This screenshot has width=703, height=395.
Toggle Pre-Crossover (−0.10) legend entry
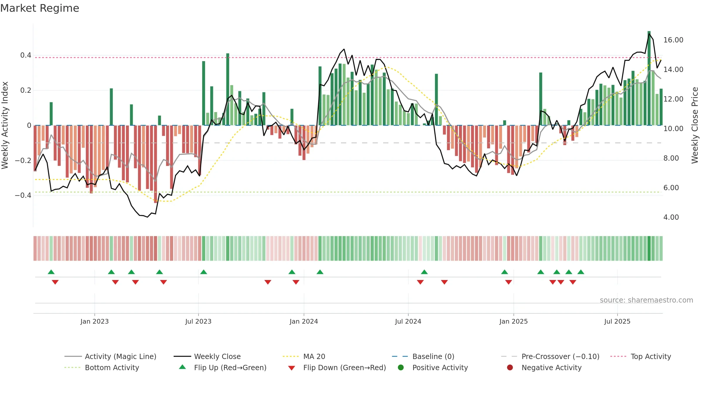pyautogui.click(x=550, y=356)
